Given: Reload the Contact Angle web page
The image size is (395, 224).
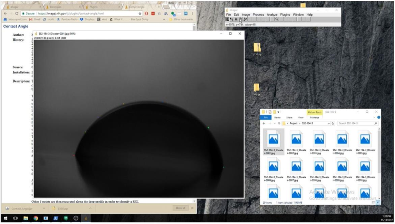Looking at the screenshot, I should [x=17, y=13].
